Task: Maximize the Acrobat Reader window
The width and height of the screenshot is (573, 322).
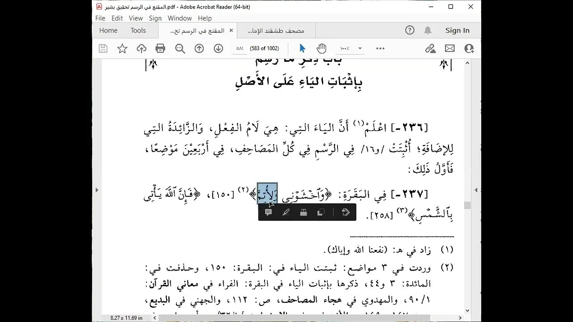Action: point(451,7)
